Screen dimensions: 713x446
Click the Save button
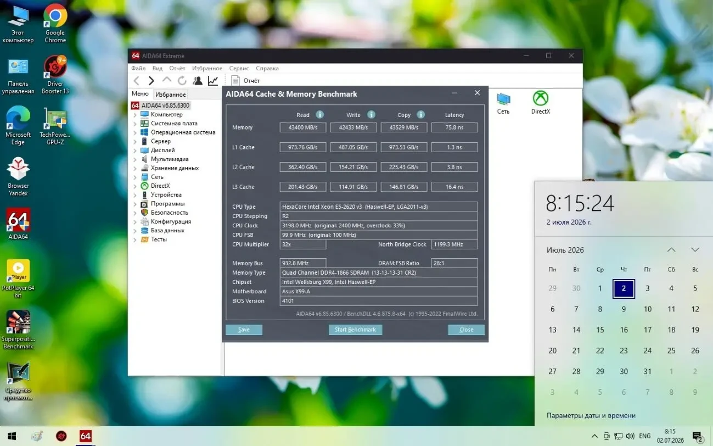244,330
